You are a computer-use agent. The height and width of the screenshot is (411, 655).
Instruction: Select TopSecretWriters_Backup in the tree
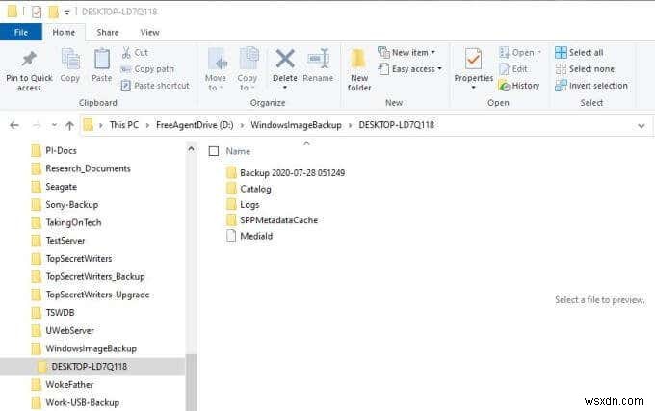(x=89, y=276)
